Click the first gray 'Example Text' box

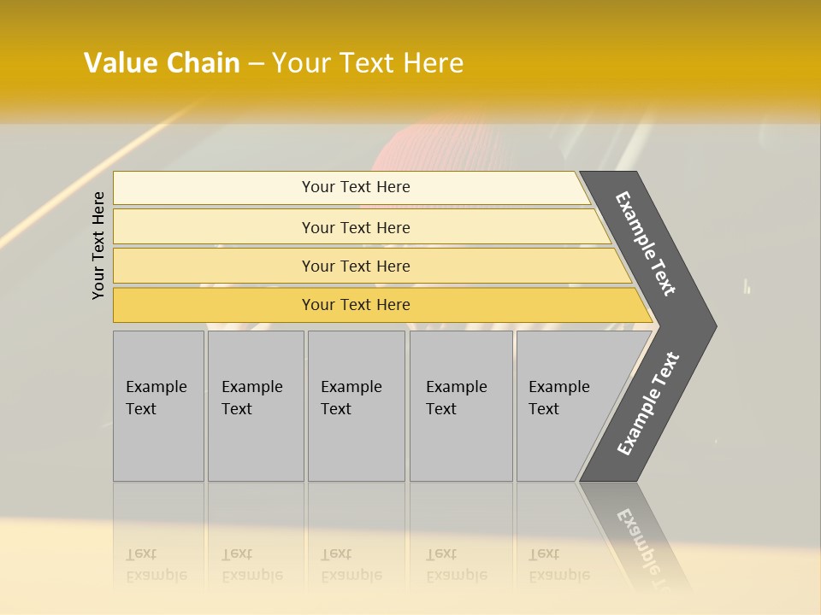pos(159,406)
